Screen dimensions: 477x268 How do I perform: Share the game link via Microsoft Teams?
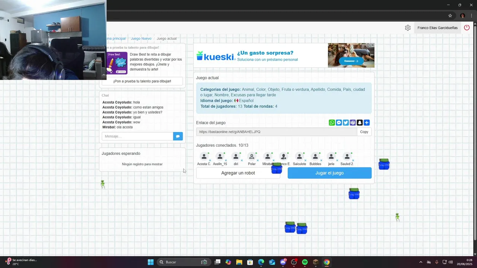point(353,123)
